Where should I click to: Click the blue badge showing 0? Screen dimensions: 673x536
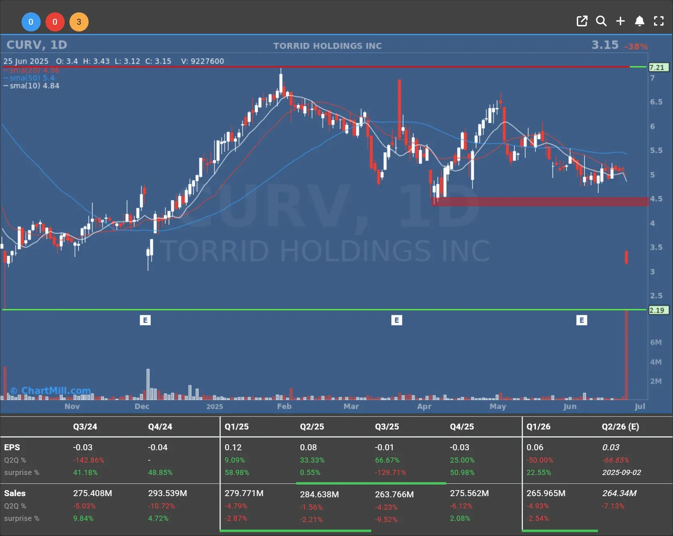[31, 22]
